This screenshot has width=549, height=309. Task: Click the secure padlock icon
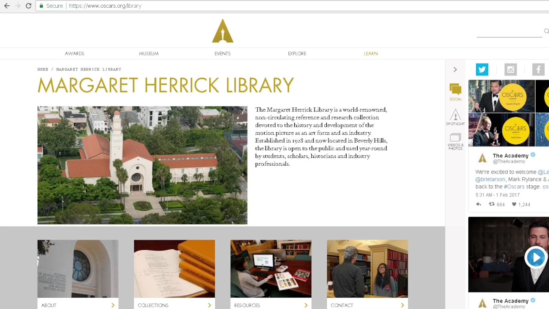click(41, 6)
